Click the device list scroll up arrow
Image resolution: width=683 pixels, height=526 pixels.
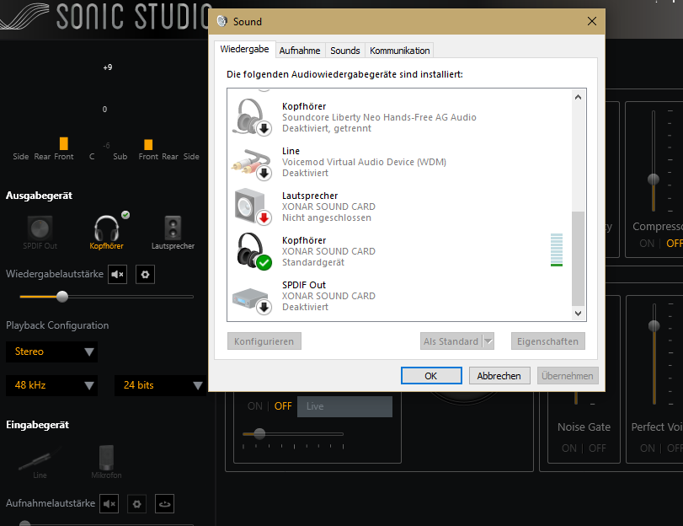coord(578,97)
